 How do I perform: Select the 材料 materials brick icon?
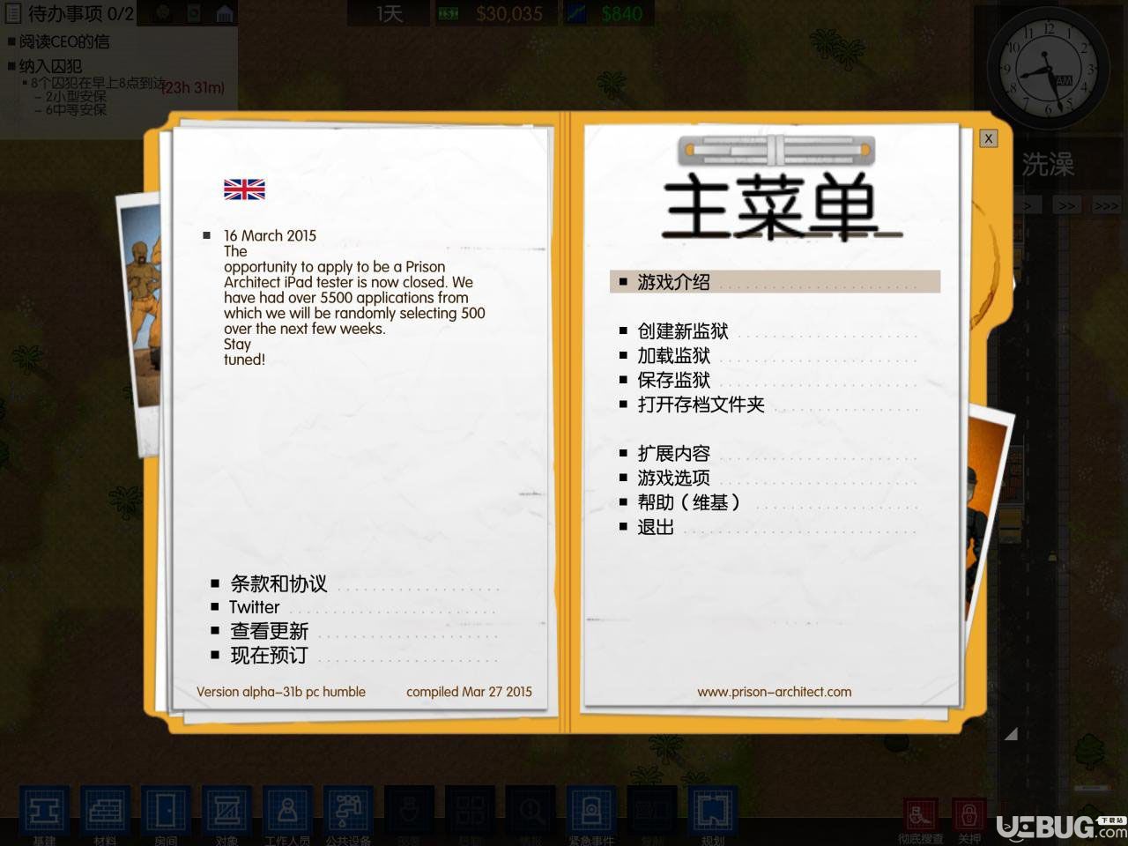coord(105,811)
